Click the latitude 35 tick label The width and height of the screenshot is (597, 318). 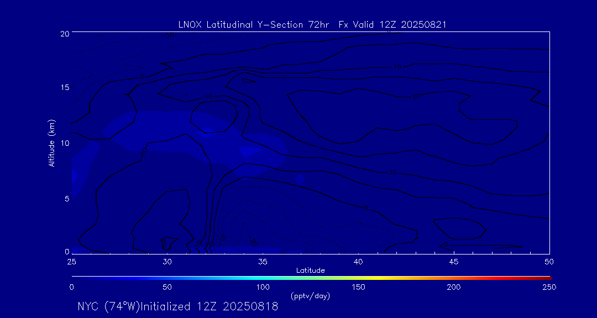(x=263, y=261)
